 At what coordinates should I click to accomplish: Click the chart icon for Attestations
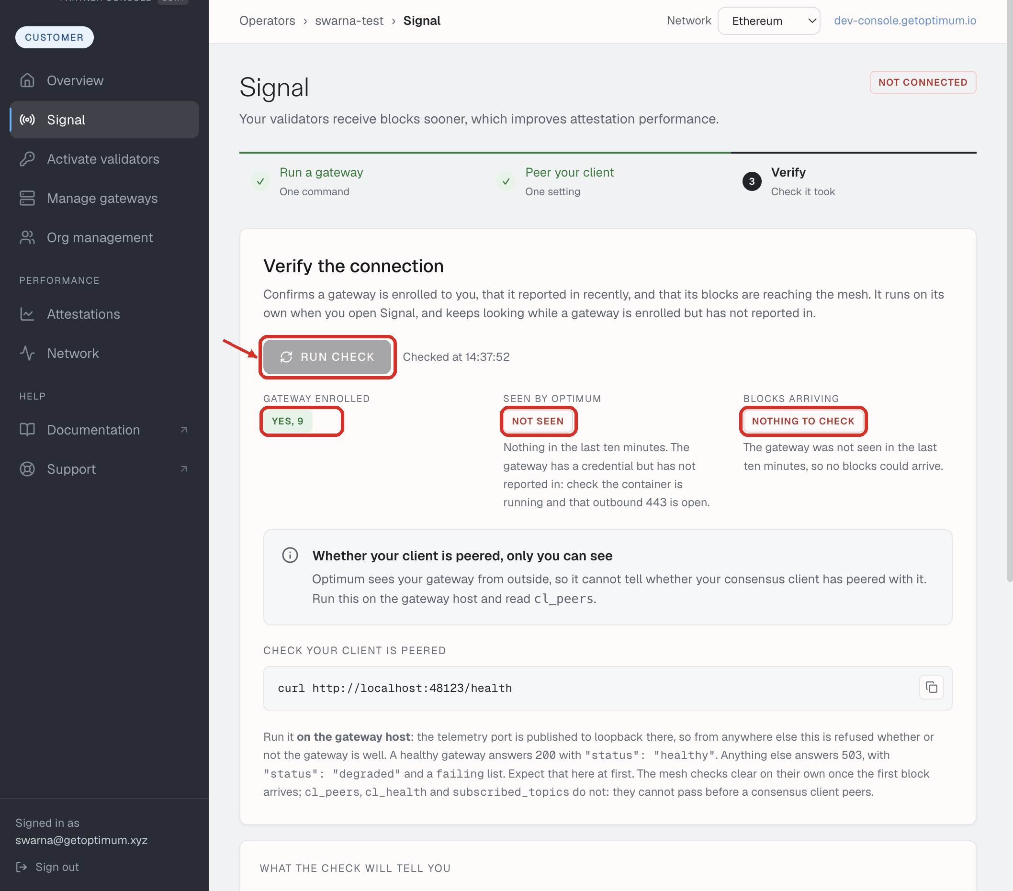pyautogui.click(x=27, y=314)
